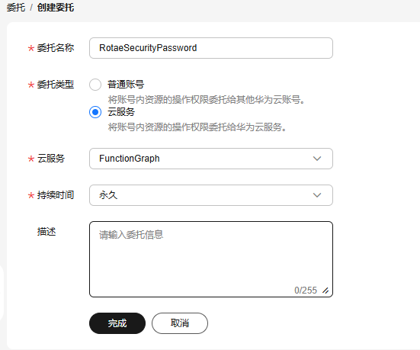Viewport: 420px width, 350px height.
Task: Click the 委托 breadcrumb link
Action: tap(16, 7)
